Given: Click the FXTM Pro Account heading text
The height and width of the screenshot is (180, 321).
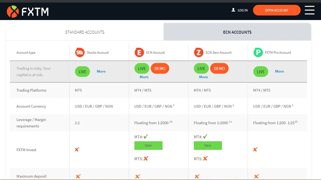Looking at the screenshot, I should (278, 53).
